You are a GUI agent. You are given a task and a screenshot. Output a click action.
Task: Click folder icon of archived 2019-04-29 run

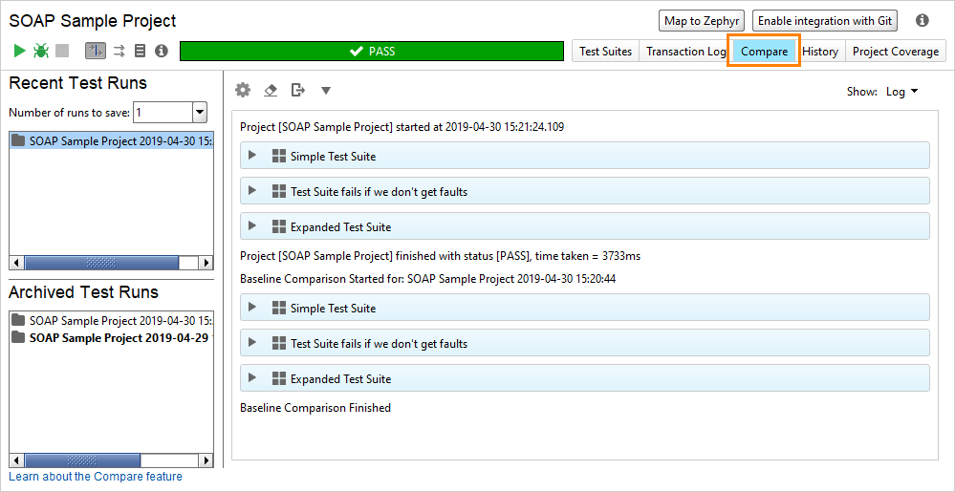click(19, 337)
